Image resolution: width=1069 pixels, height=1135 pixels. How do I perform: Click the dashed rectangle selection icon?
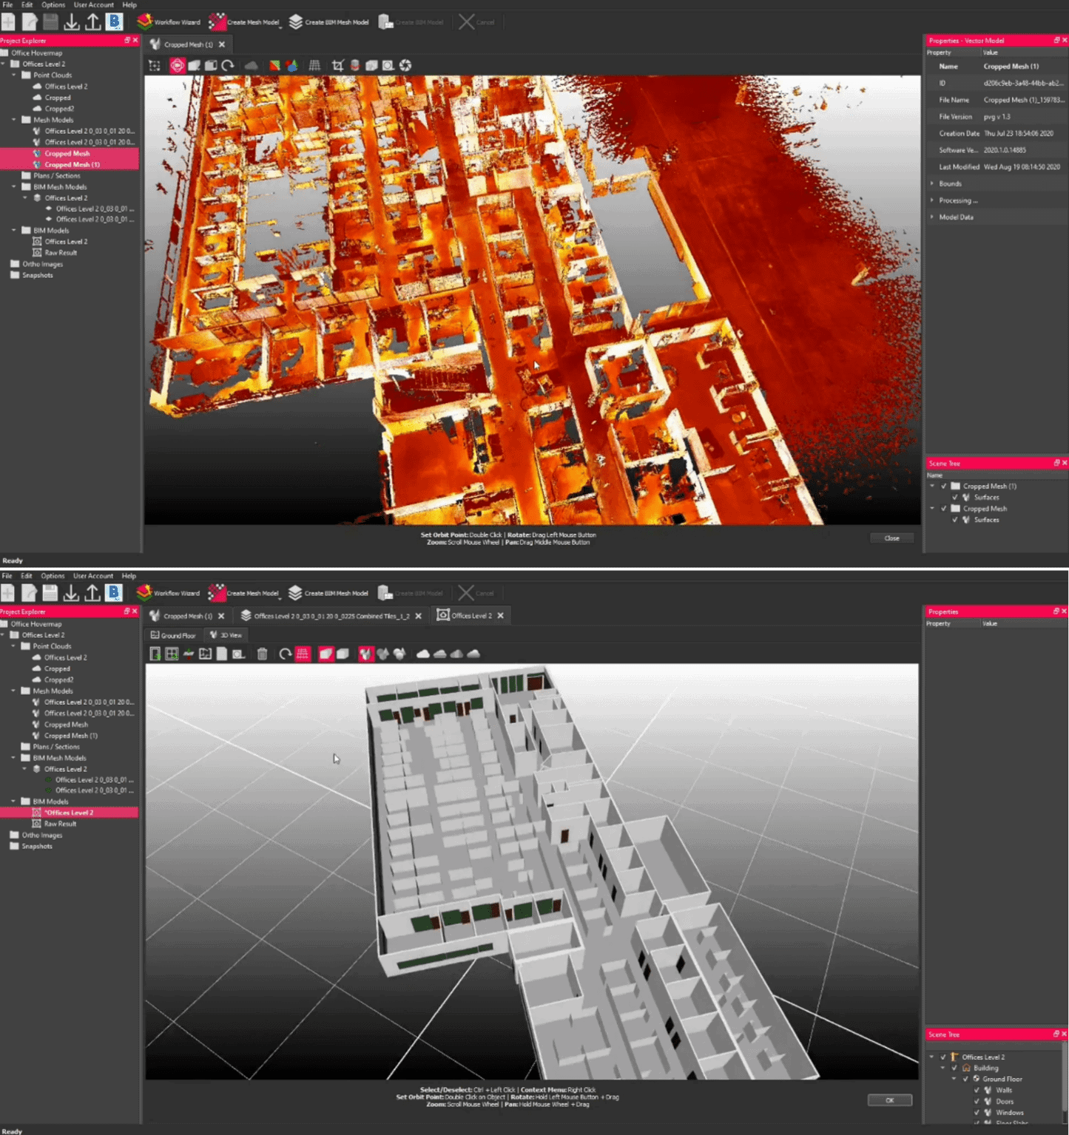click(155, 66)
